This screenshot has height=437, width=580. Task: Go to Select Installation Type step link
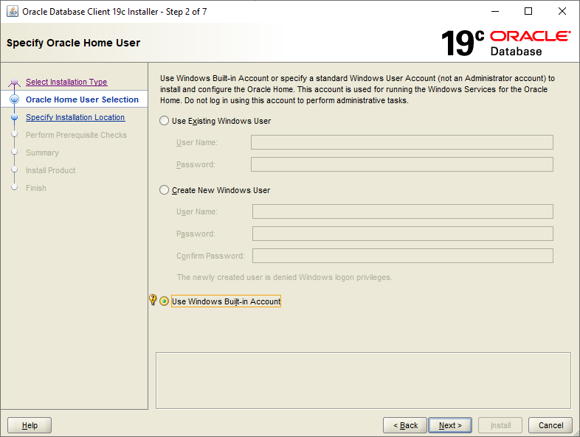point(66,82)
